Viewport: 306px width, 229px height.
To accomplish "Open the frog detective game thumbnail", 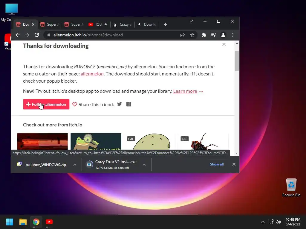I will 96,142.
